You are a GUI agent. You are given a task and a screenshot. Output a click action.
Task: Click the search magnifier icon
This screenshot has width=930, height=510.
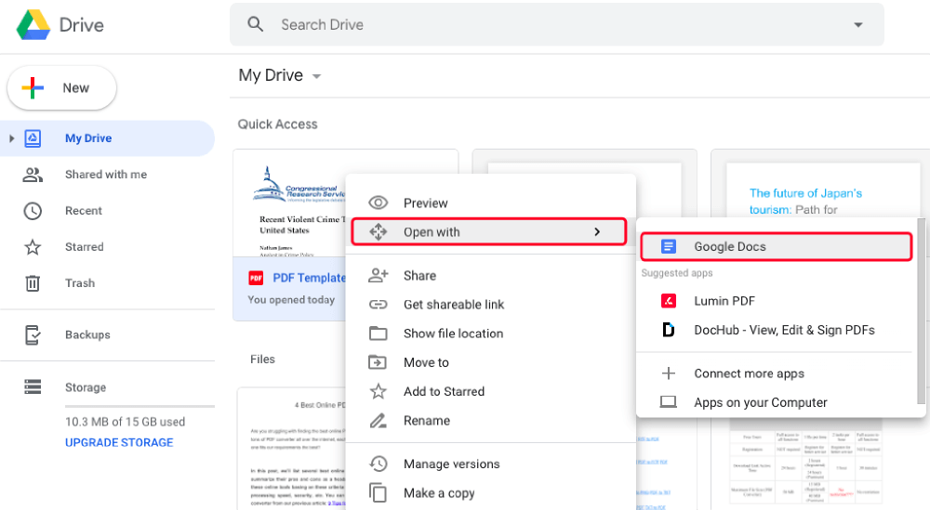[x=256, y=25]
